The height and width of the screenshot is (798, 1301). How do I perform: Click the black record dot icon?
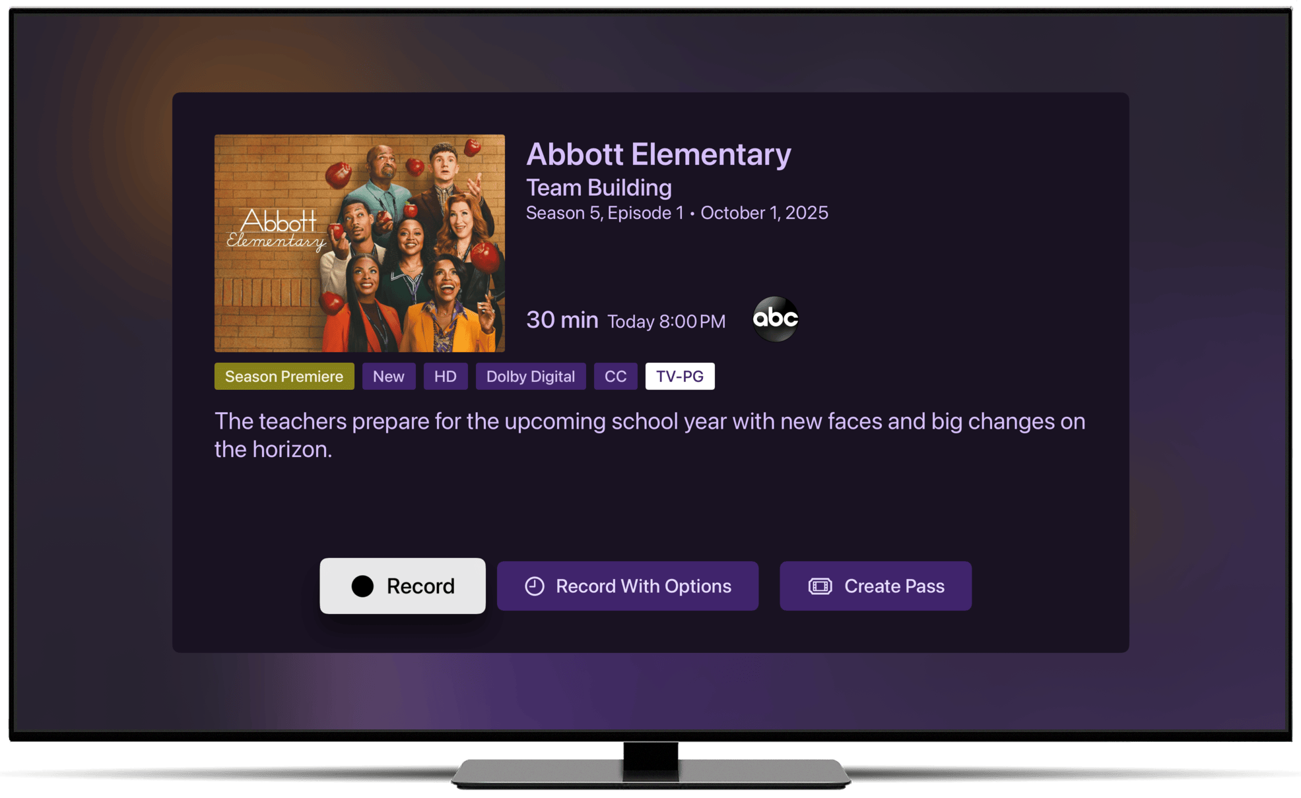pos(362,586)
